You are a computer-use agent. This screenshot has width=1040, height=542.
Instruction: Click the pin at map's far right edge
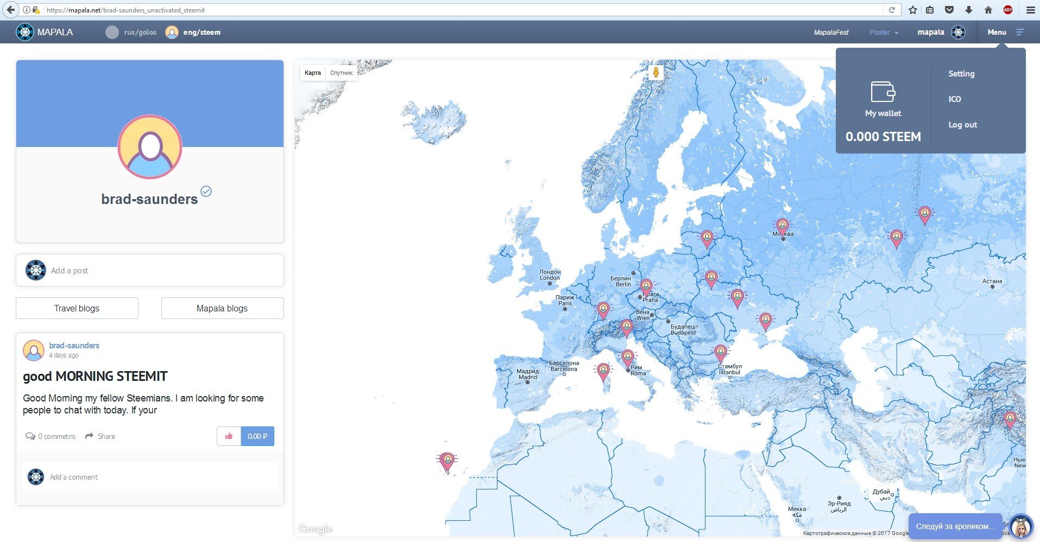pos(1010,420)
